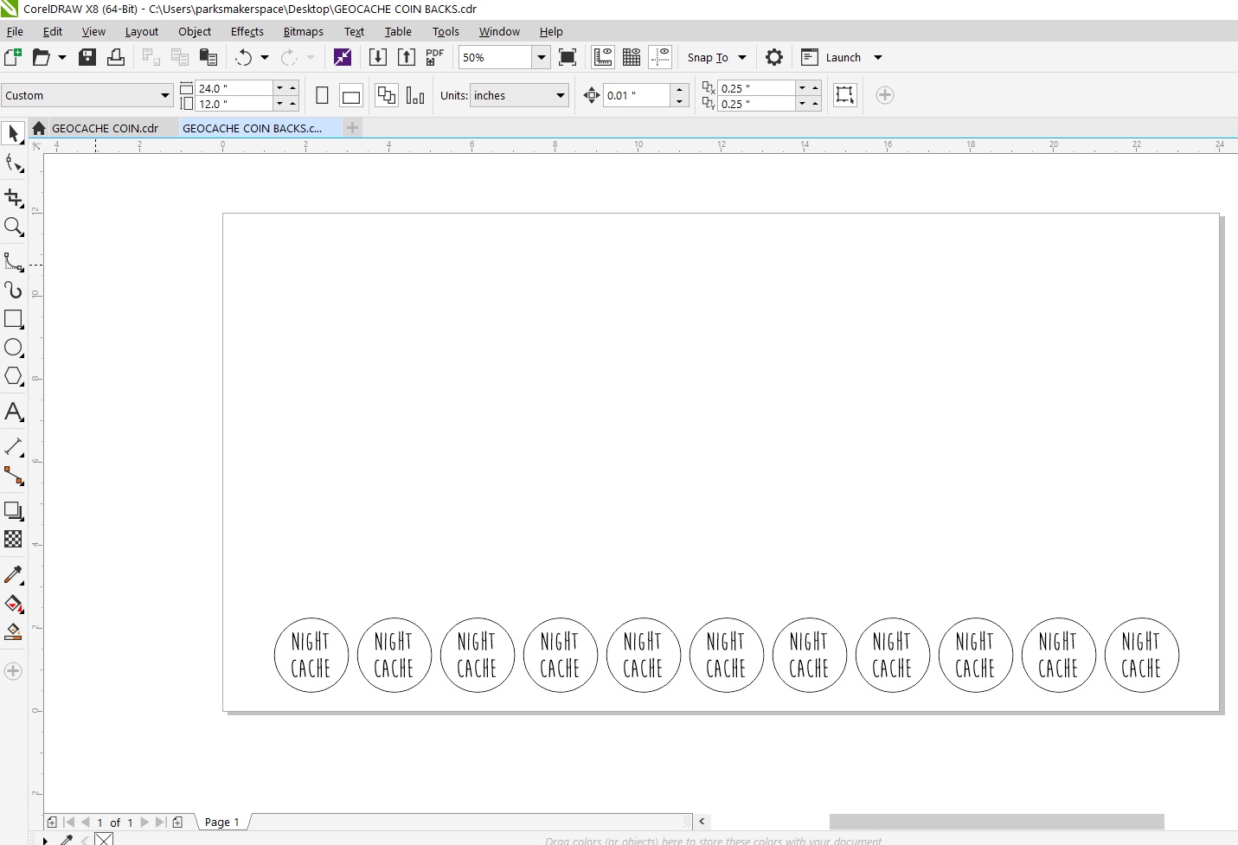Select the Drop Shadow tool
The image size is (1238, 845).
13,510
